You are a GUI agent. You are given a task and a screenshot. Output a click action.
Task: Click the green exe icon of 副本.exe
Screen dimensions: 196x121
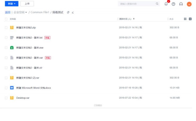click(x=12, y=48)
